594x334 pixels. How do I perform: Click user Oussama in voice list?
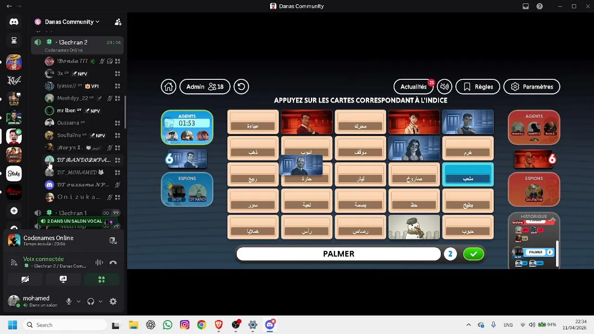pos(77,123)
